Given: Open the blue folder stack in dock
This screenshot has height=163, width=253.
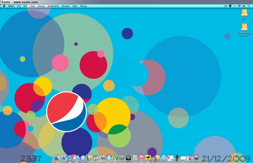Looking at the screenshot, I should [x=164, y=158].
